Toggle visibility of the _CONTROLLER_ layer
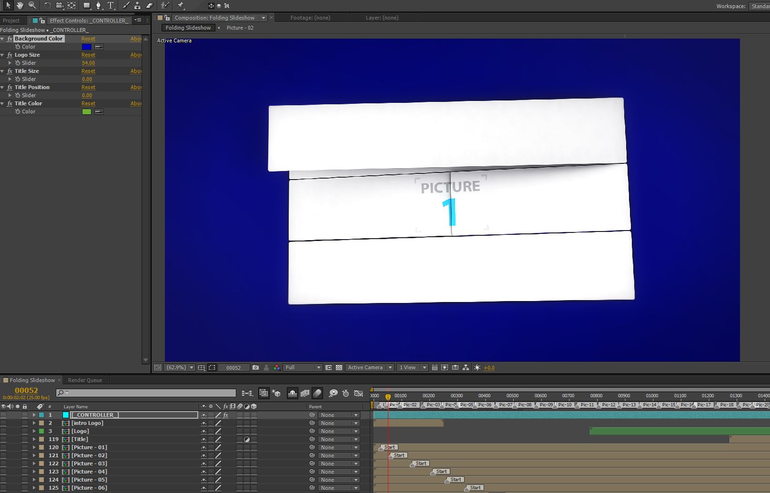Image resolution: width=770 pixels, height=493 pixels. click(4, 415)
